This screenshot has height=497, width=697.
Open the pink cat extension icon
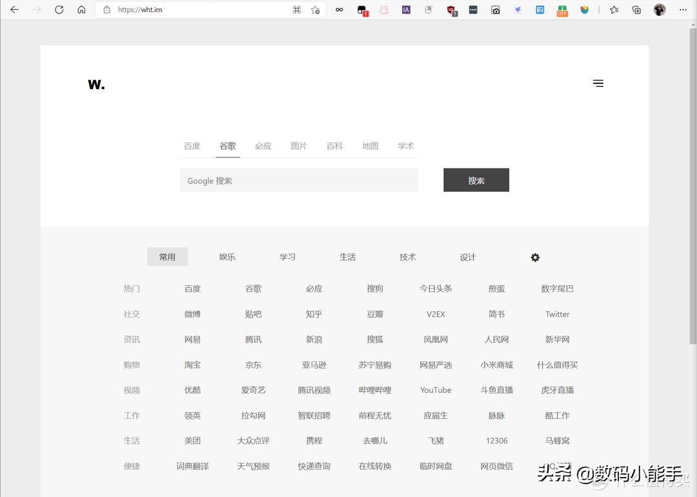384,10
